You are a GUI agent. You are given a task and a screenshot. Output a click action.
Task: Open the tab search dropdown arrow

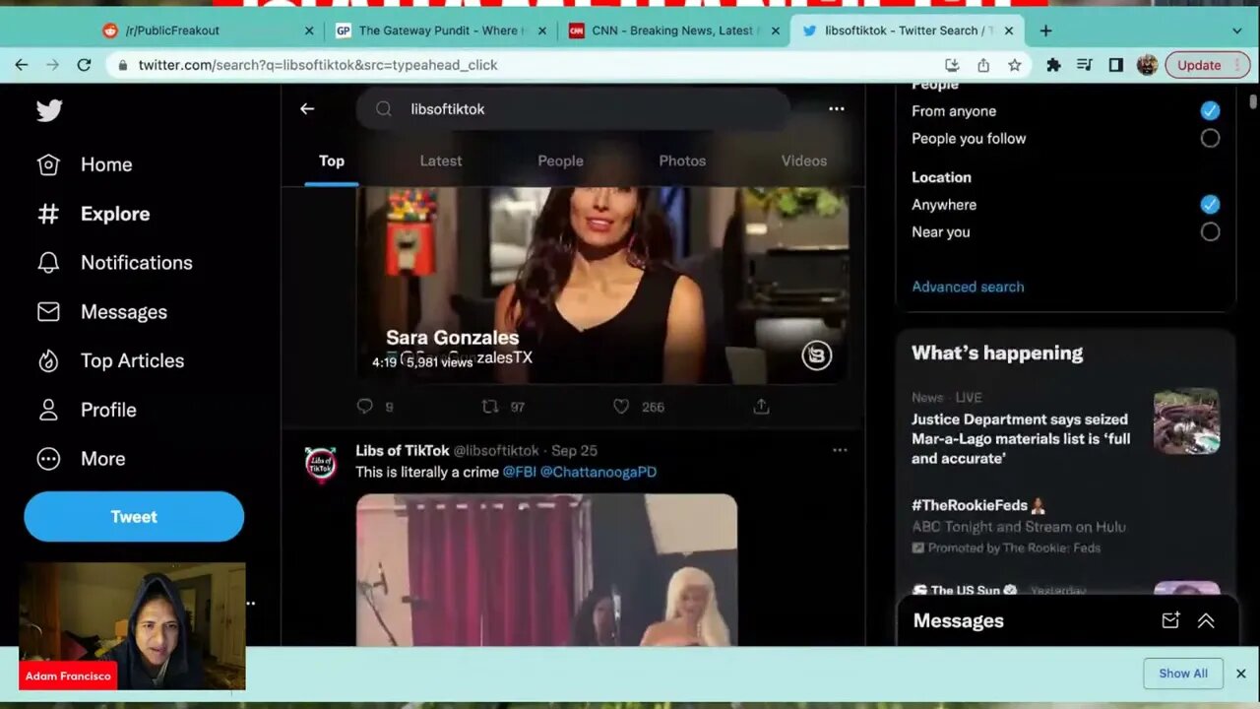(1237, 31)
